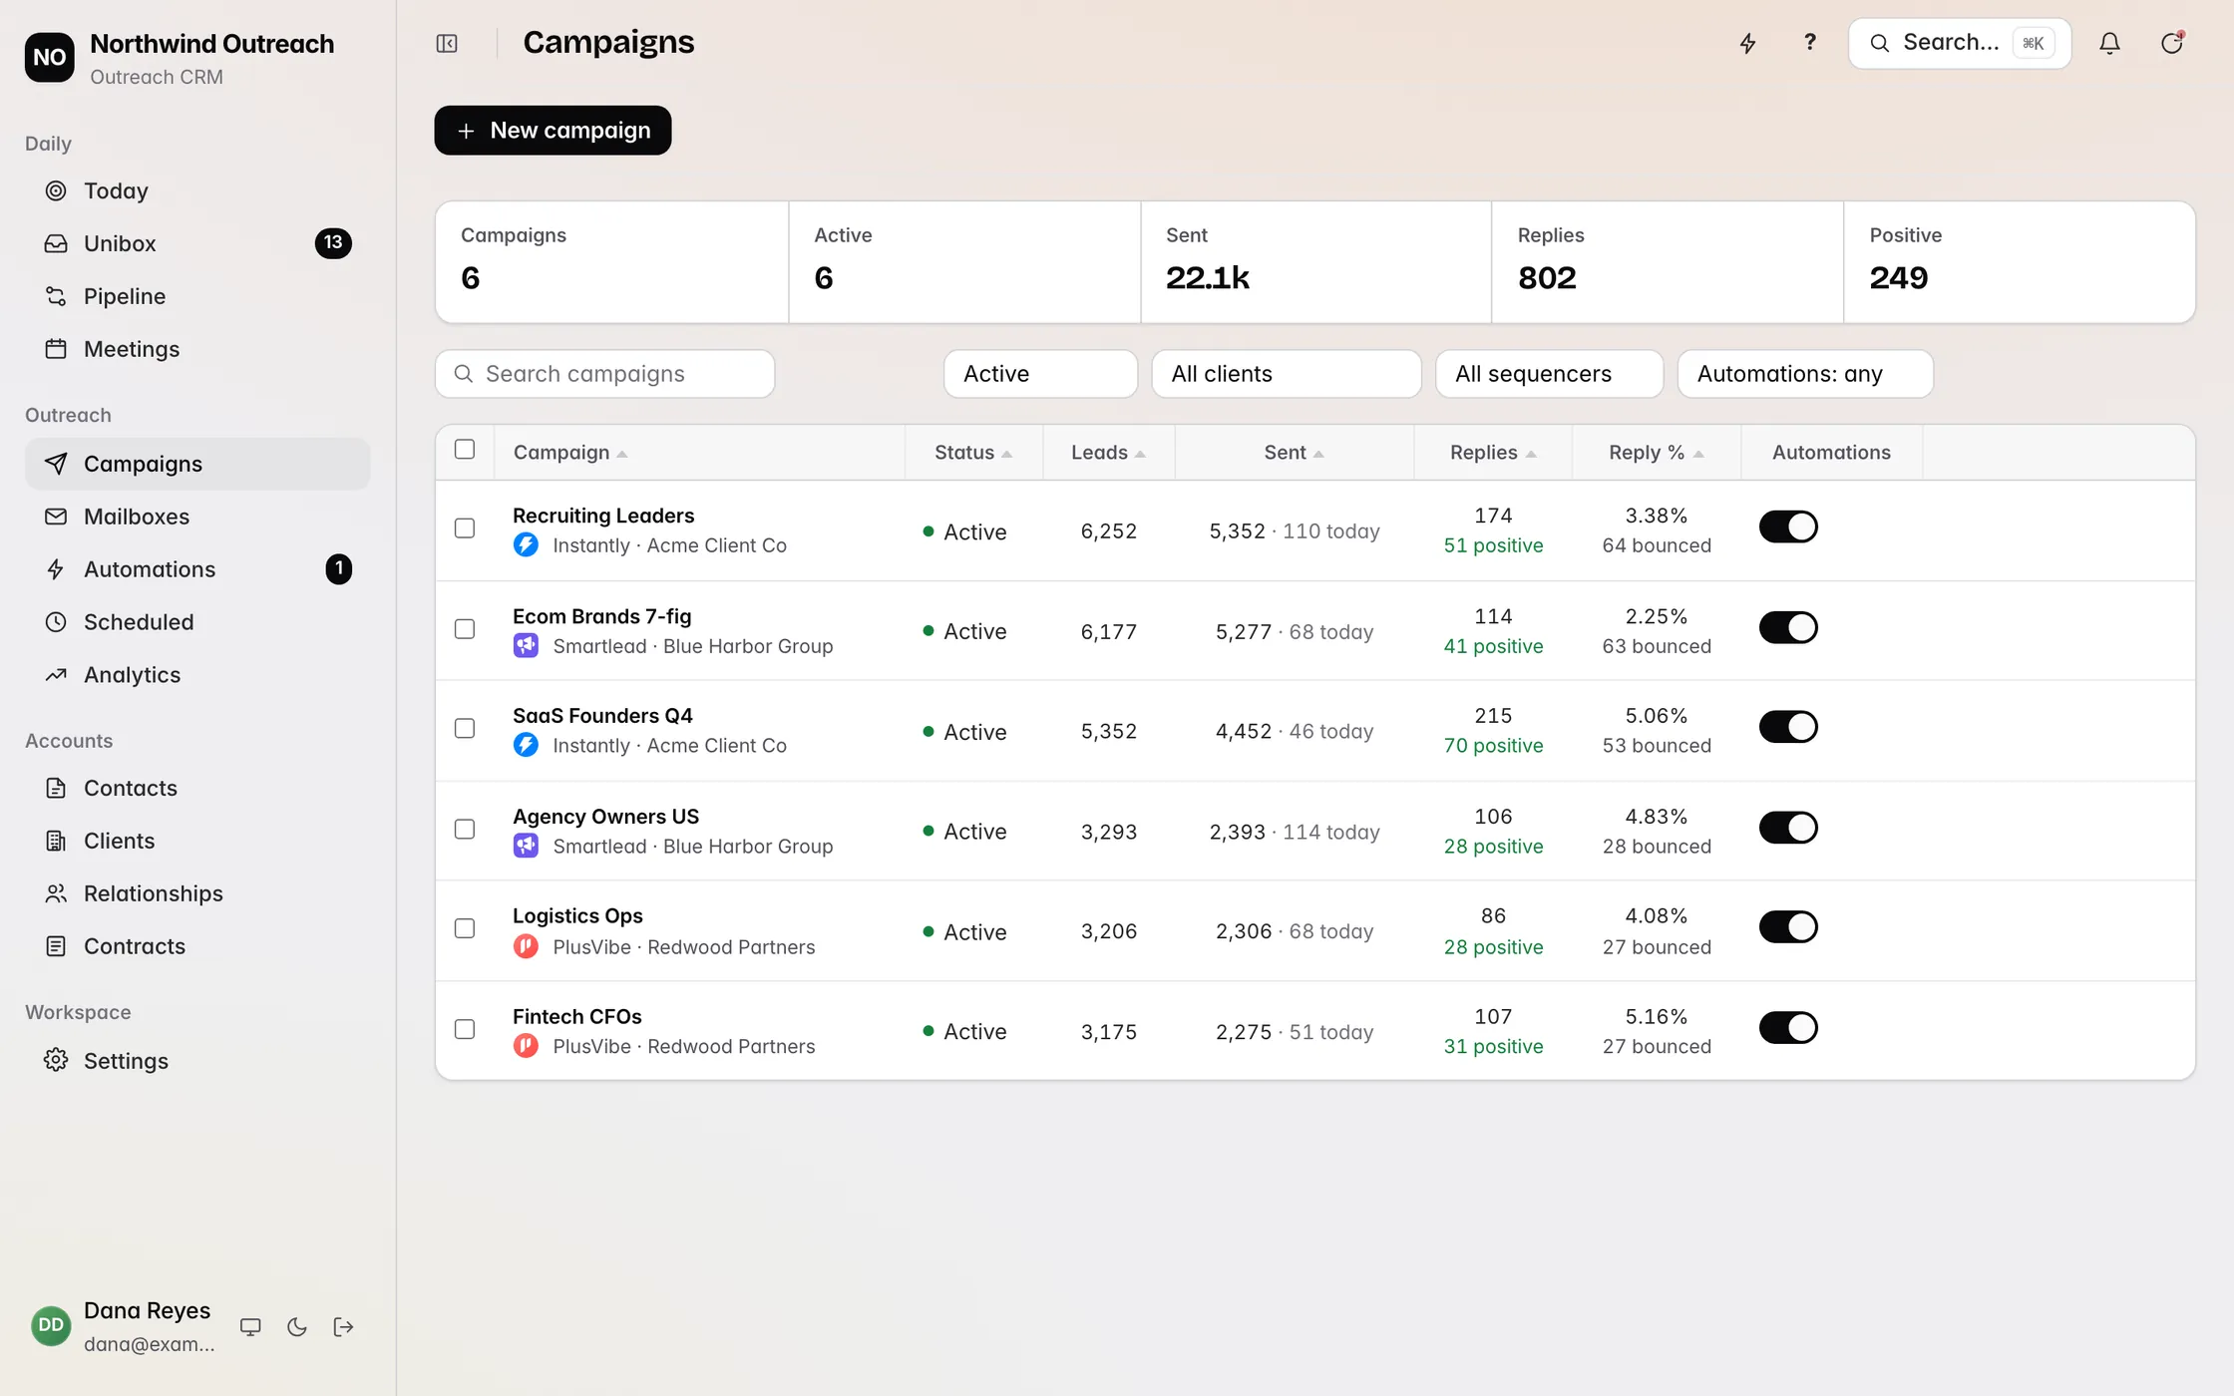Click the Smartlead icon in Ecom Brands row
Image resolution: width=2234 pixels, height=1396 pixels.
526,646
